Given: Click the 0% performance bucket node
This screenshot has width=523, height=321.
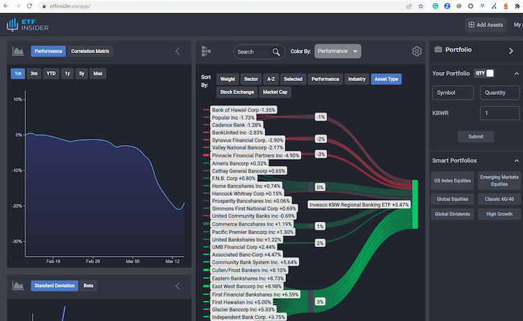Looking at the screenshot, I should (x=320, y=188).
